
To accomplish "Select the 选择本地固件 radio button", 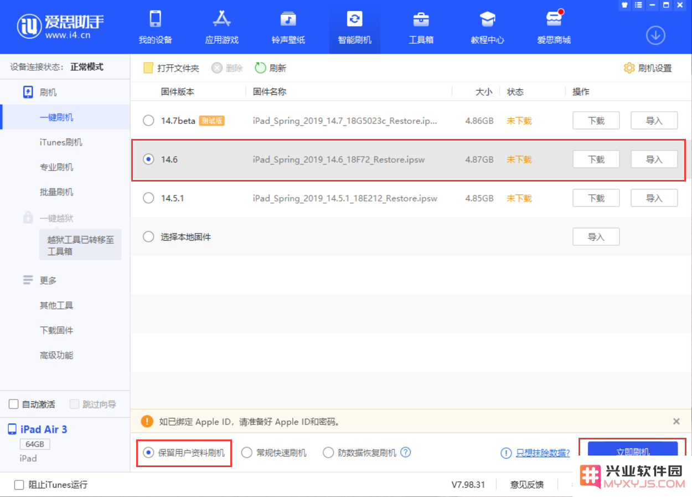I will 148,237.
